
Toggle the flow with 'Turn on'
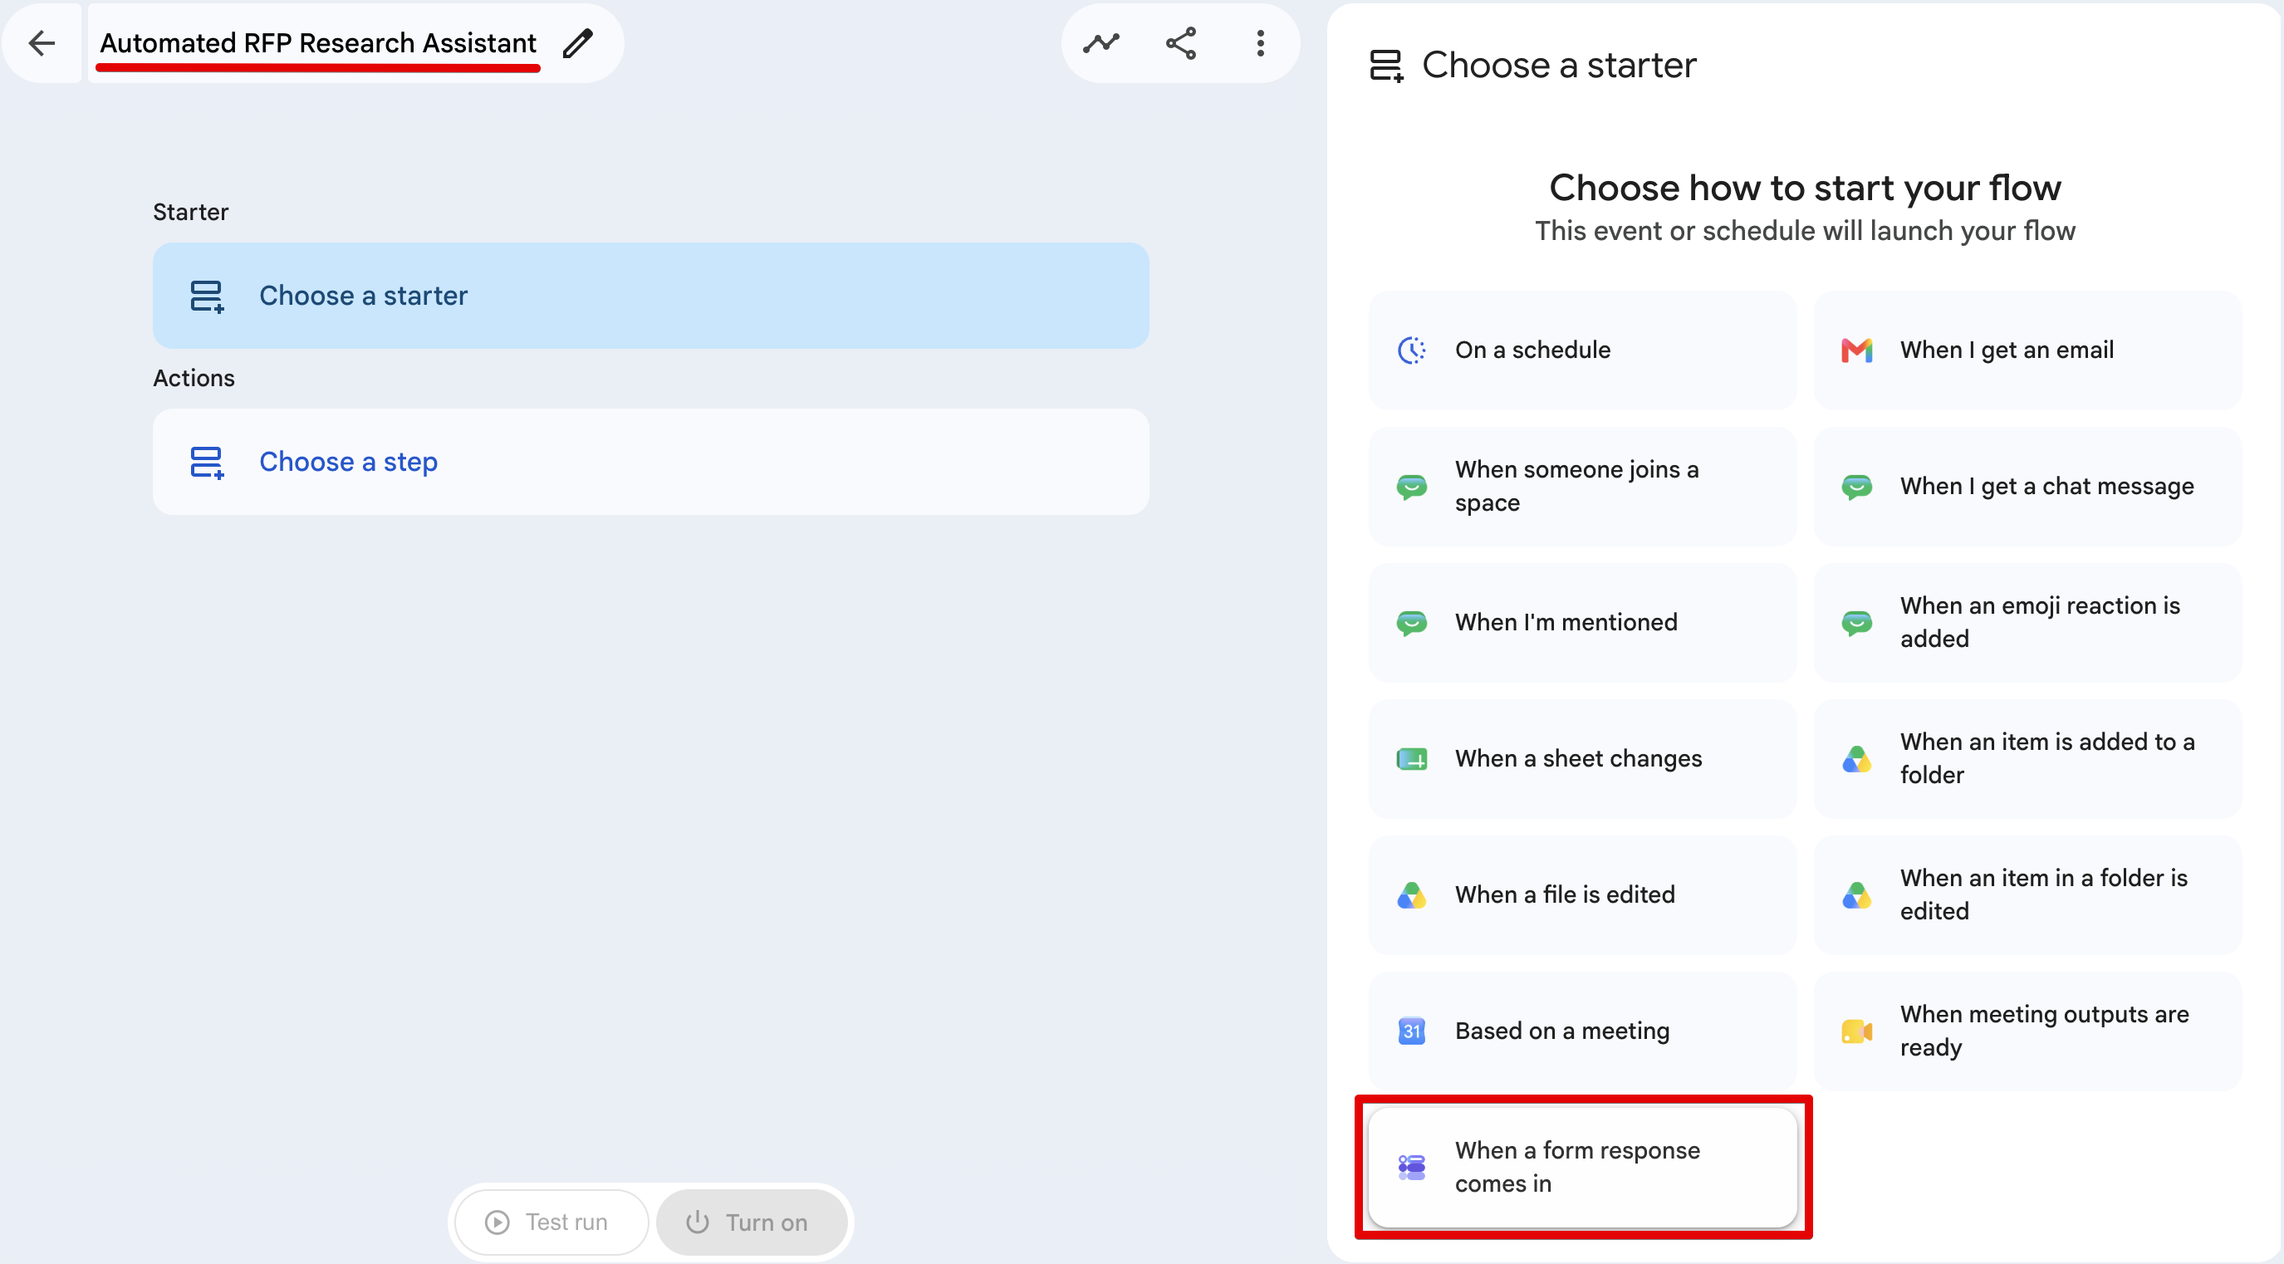(x=751, y=1222)
